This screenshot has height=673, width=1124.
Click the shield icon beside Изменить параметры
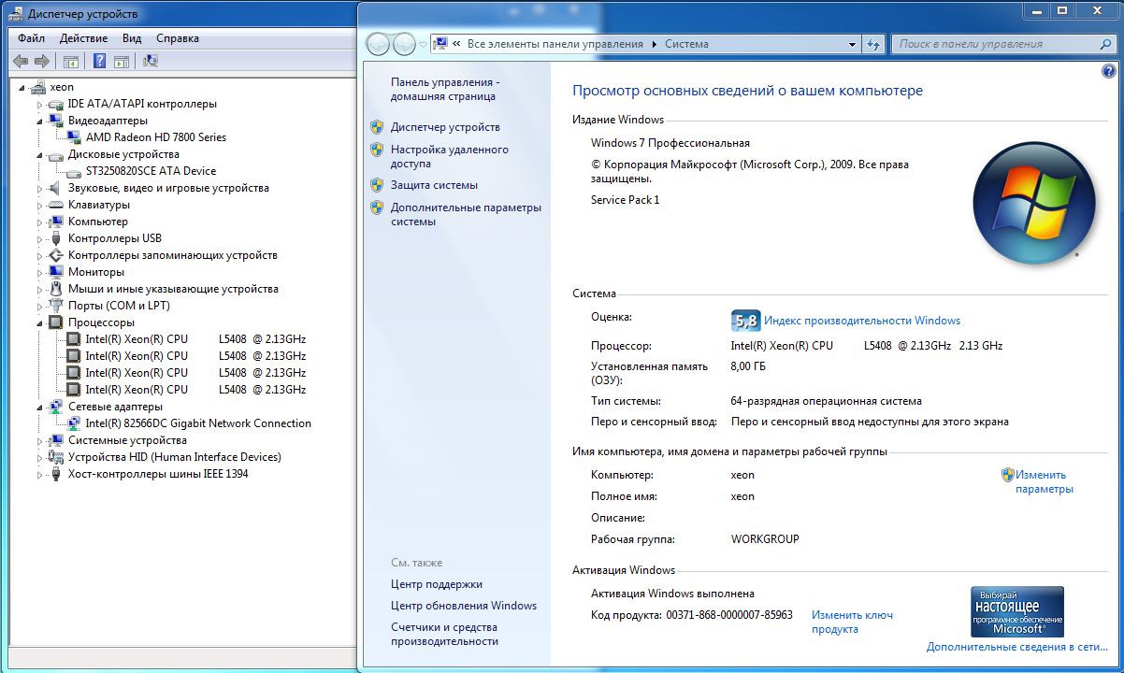pos(1008,475)
